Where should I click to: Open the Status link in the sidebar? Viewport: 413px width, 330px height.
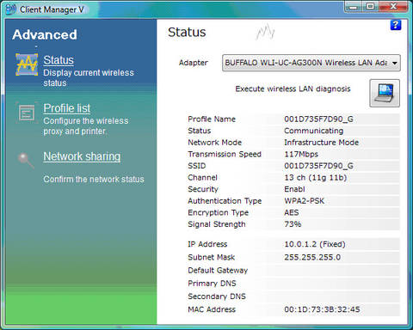click(59, 60)
